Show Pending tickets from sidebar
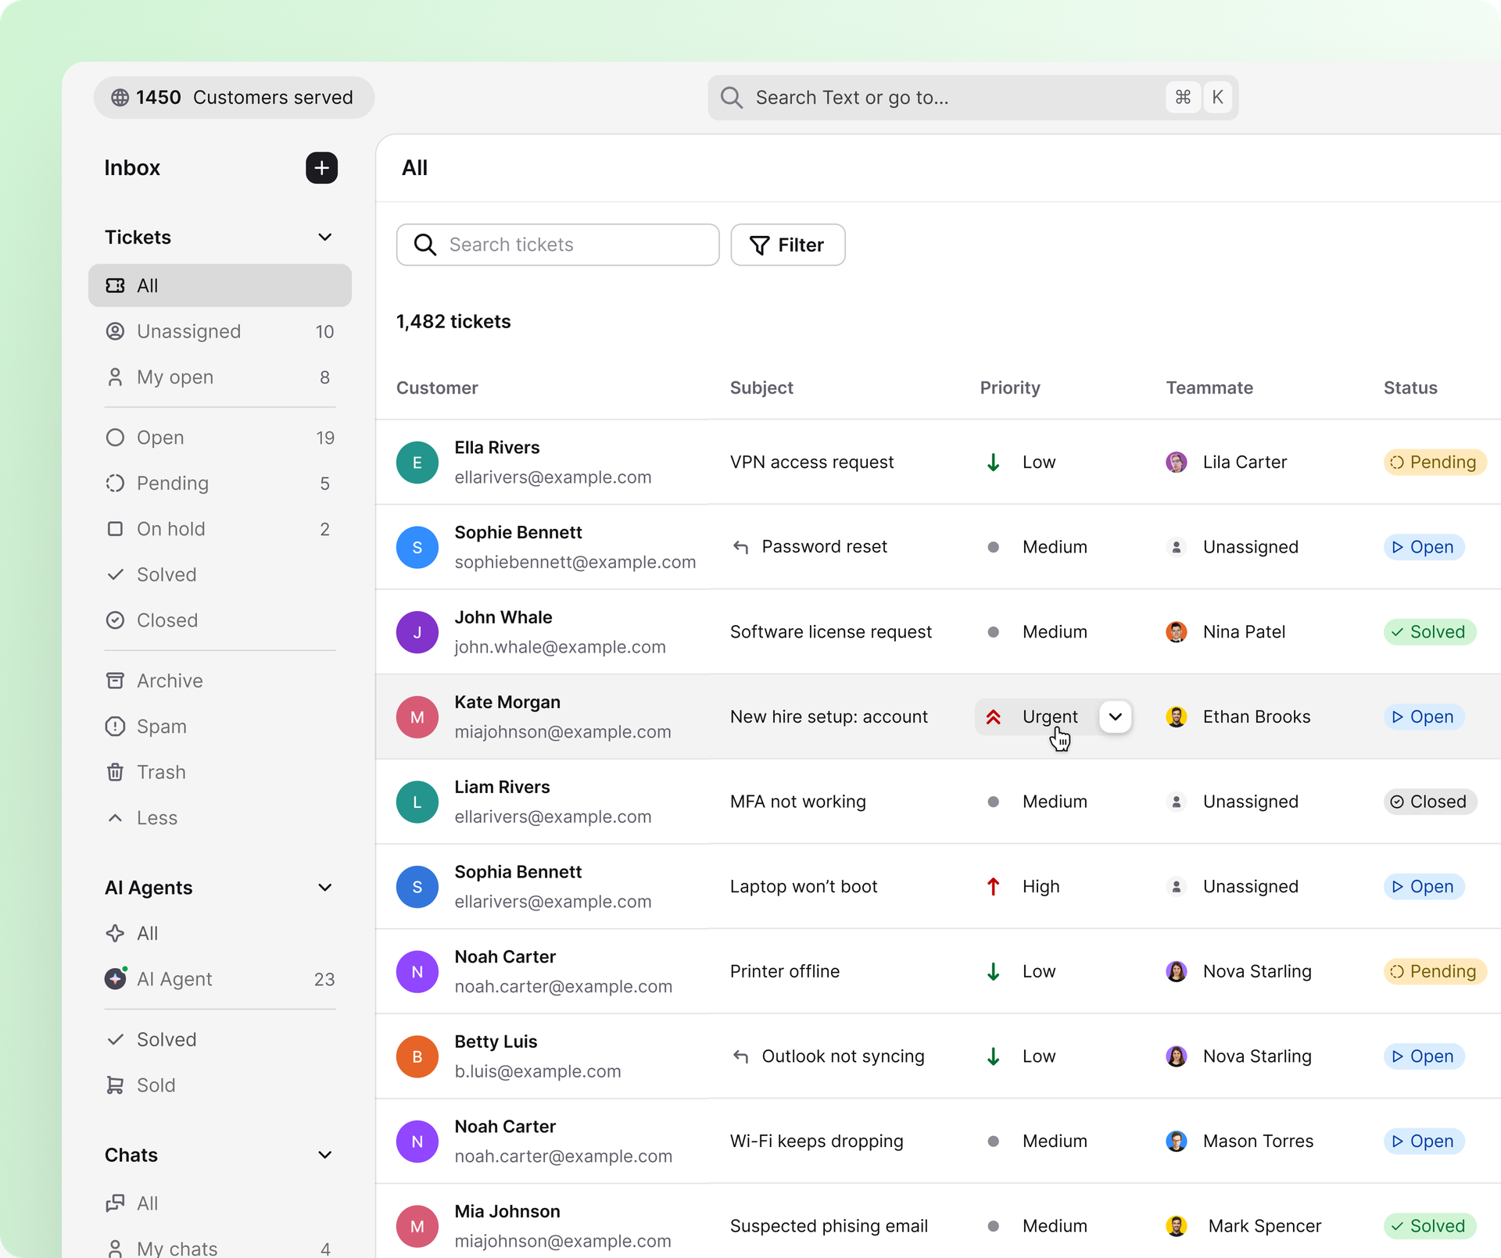The height and width of the screenshot is (1258, 1501). coord(220,484)
